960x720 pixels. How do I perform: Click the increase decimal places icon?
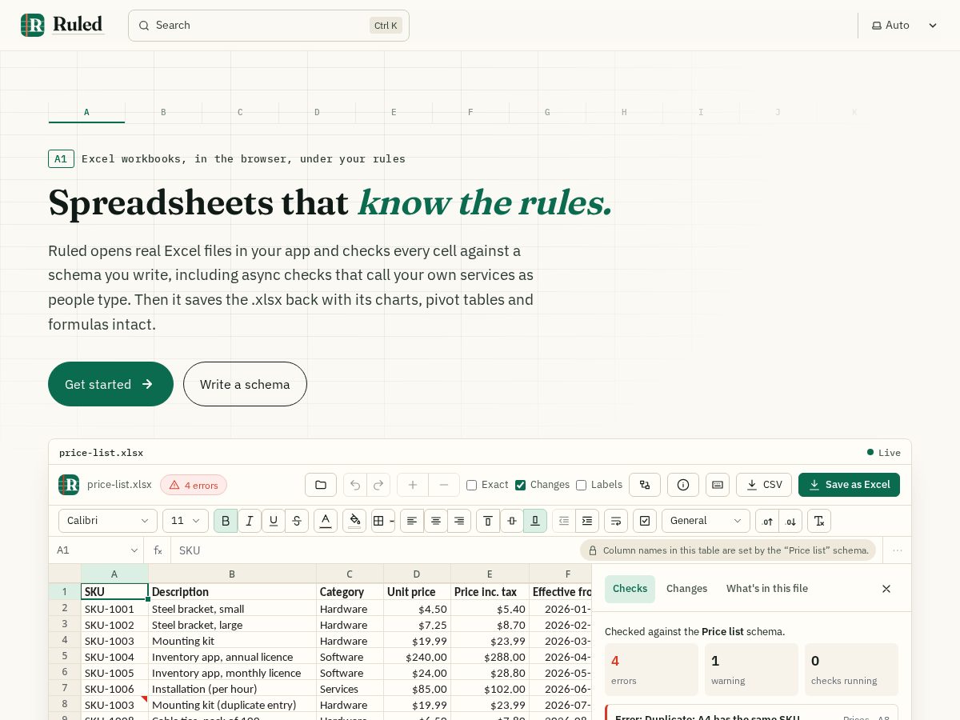coord(767,521)
